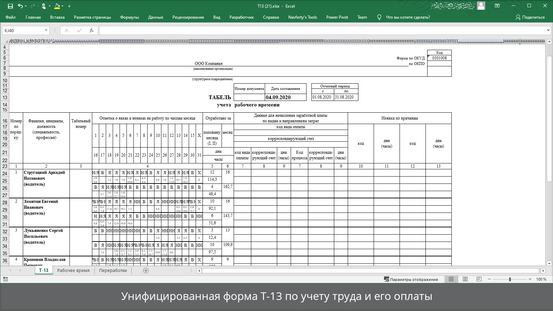Click the formula bar Cancel X icon
The image size is (553, 311).
(67, 30)
